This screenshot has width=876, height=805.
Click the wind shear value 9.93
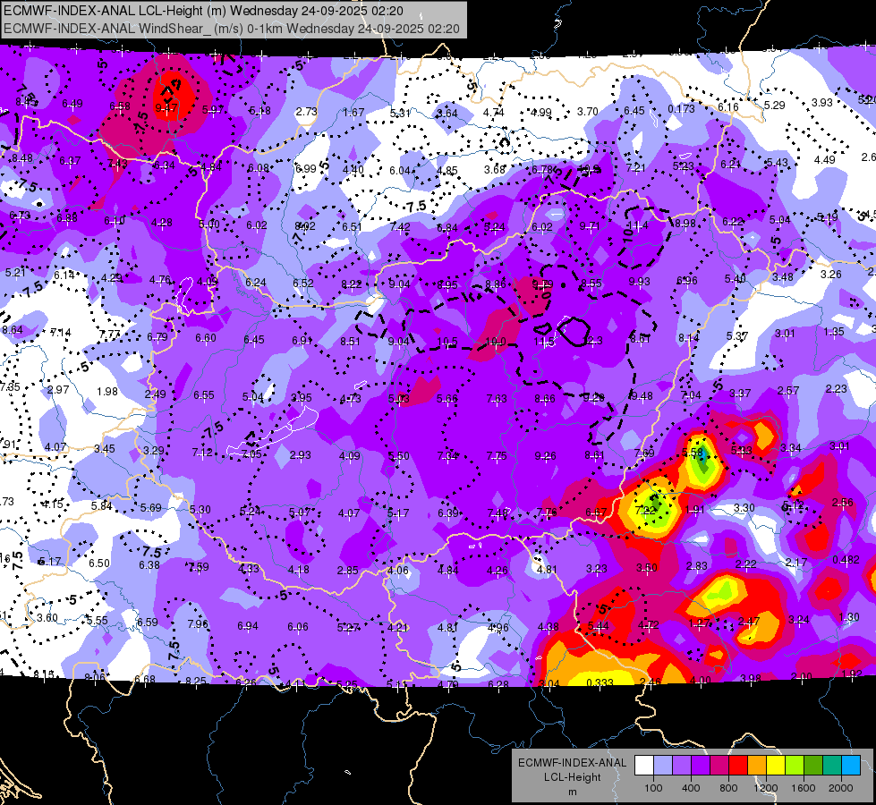coord(639,282)
